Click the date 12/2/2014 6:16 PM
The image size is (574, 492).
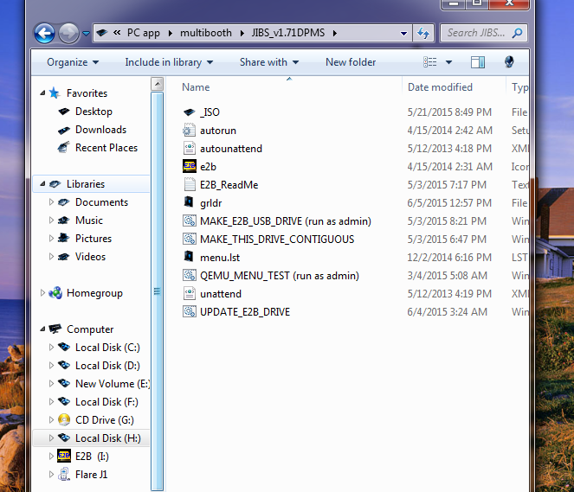click(x=449, y=258)
